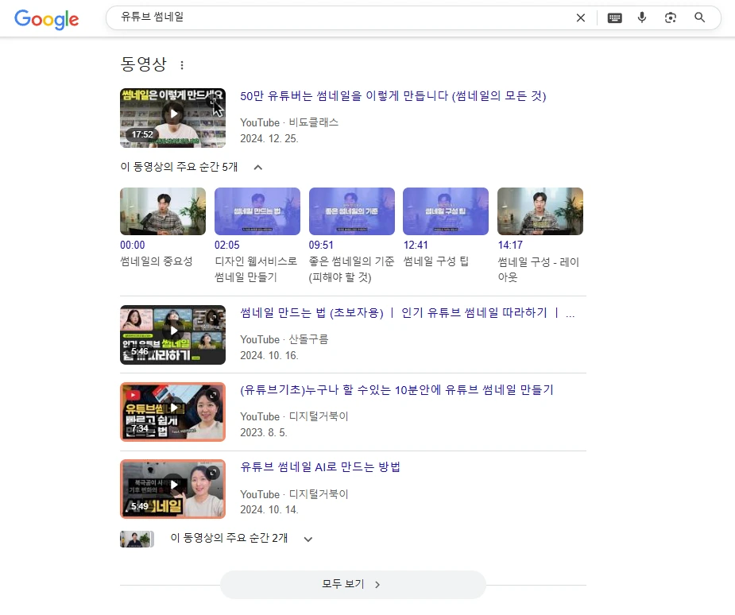Open the 00:00 썸네일의 중요성 moment thumbnail

(x=163, y=211)
